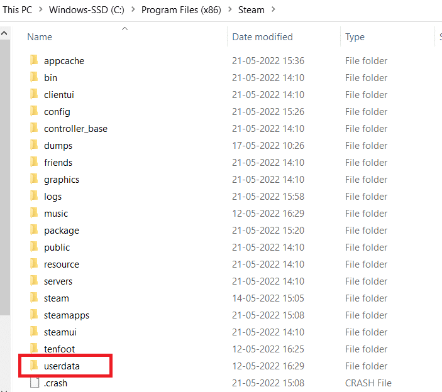This screenshot has width=442, height=392.
Task: Click CRASH File type cell
Action: click(368, 383)
